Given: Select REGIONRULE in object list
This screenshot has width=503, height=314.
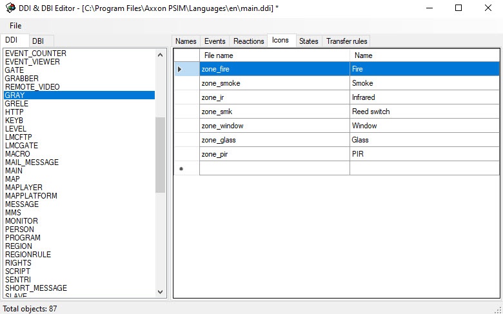Looking at the screenshot, I should click(x=79, y=254).
